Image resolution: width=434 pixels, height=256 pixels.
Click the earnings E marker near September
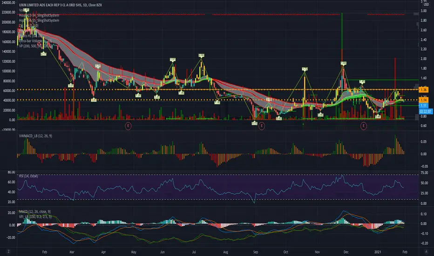[262, 126]
